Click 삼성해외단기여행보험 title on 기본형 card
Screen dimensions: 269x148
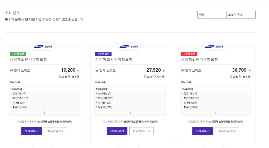[28, 59]
